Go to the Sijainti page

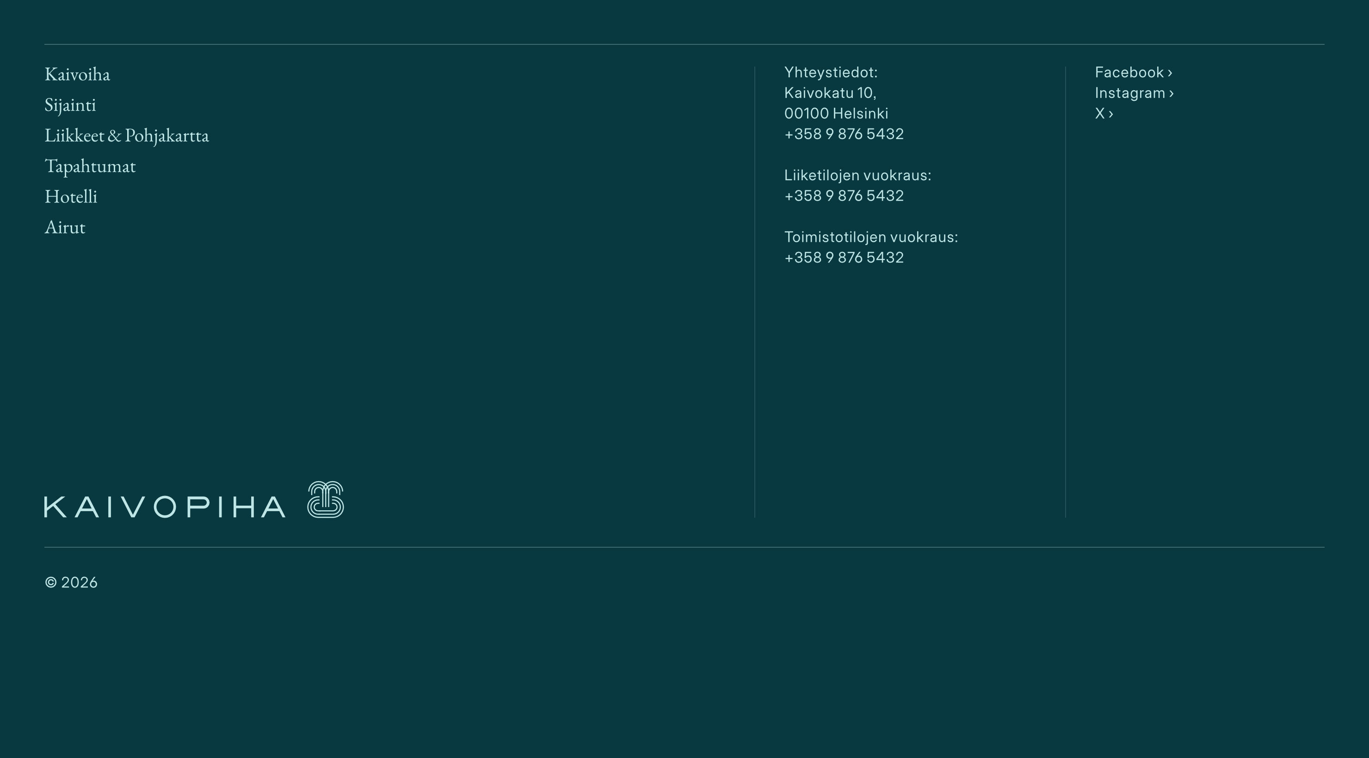click(x=70, y=105)
